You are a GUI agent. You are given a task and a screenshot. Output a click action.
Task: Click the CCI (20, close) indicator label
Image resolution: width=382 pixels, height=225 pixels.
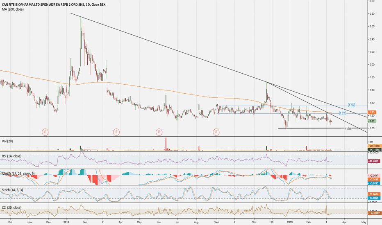11,207
